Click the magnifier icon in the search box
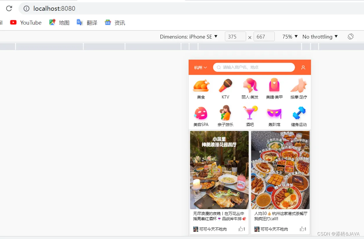This screenshot has width=364, height=239. coord(219,67)
